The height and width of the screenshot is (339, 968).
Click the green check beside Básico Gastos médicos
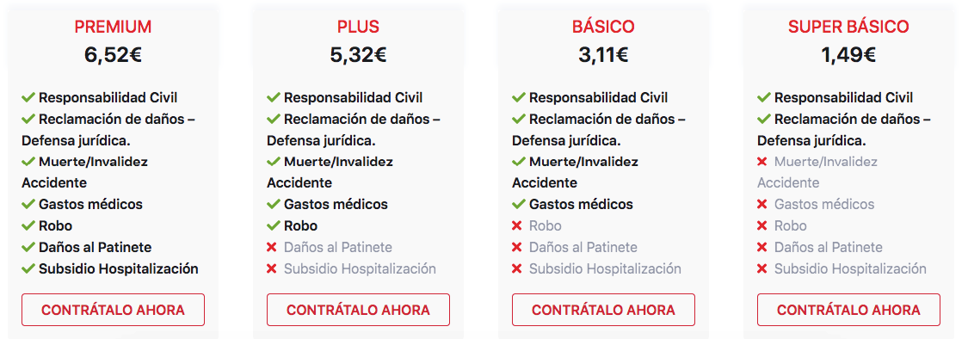click(x=519, y=205)
